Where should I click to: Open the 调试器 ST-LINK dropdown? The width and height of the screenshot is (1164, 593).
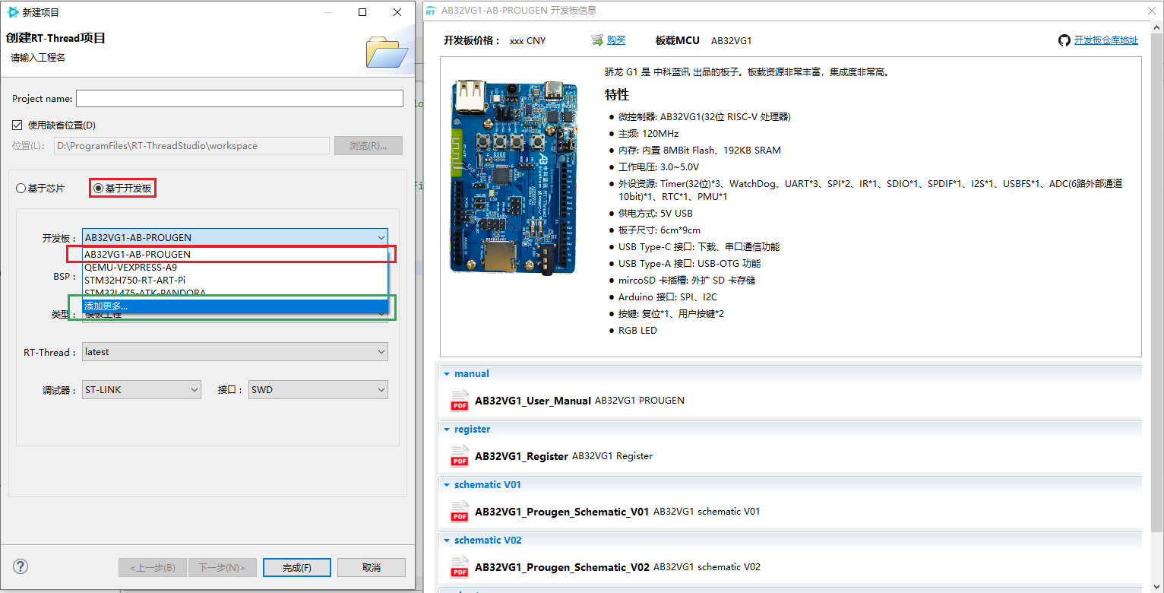click(x=141, y=389)
